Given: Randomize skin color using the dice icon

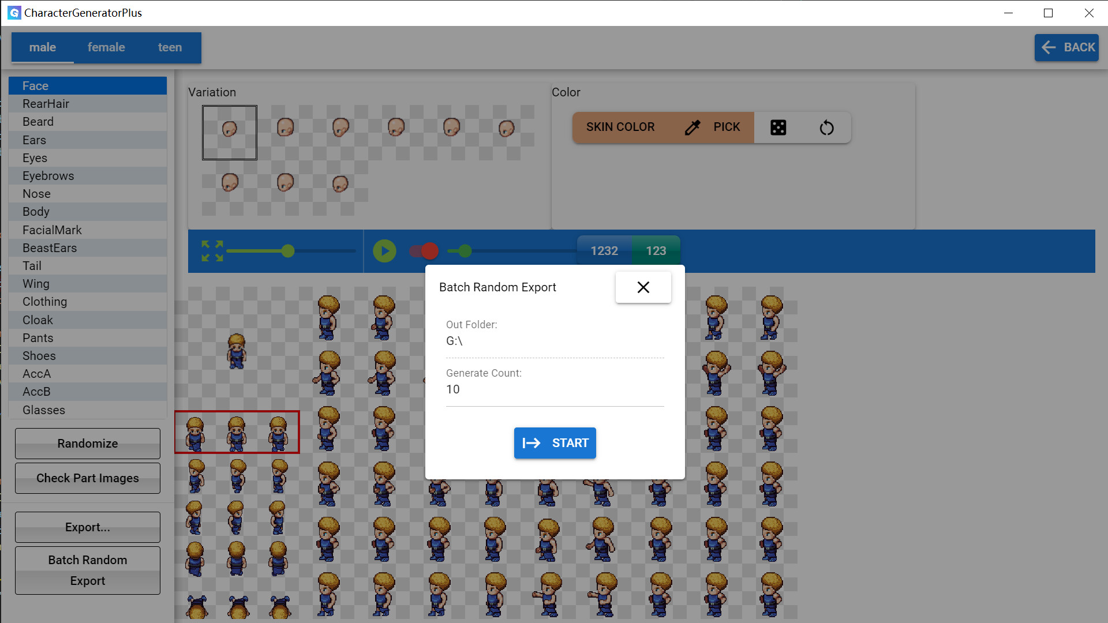Looking at the screenshot, I should (x=778, y=127).
